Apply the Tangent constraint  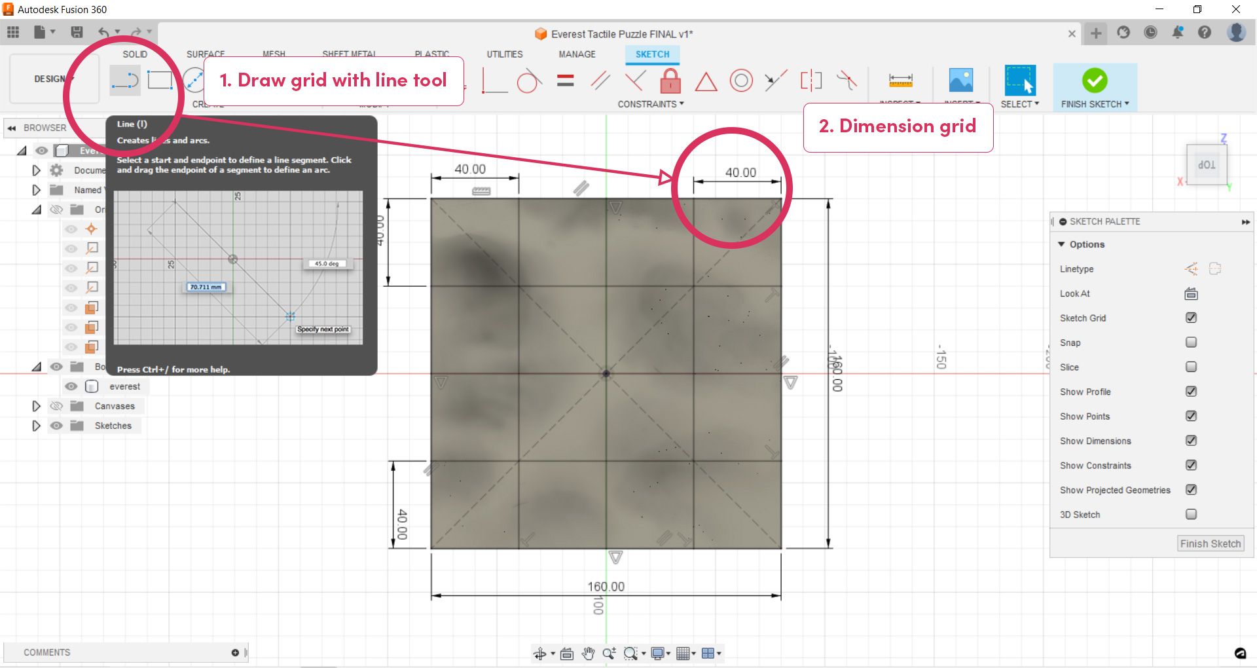529,81
